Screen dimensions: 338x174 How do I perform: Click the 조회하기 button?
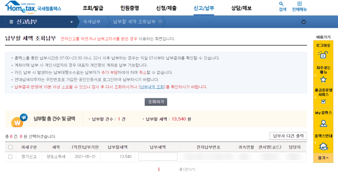[156, 102]
